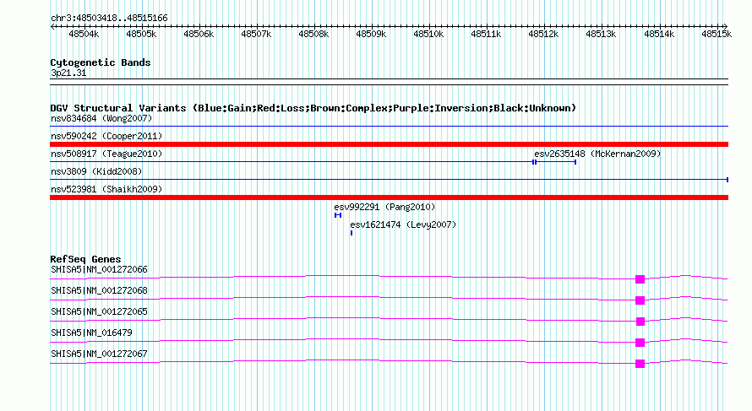Select the nsv590242 (Cooper2011) red loss bar

pyautogui.click(x=389, y=144)
